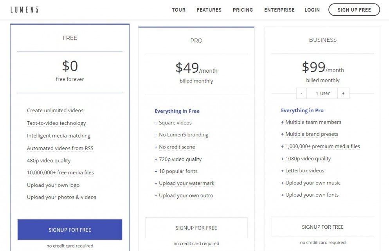Click the Text-to-video technology feature

coord(56,123)
